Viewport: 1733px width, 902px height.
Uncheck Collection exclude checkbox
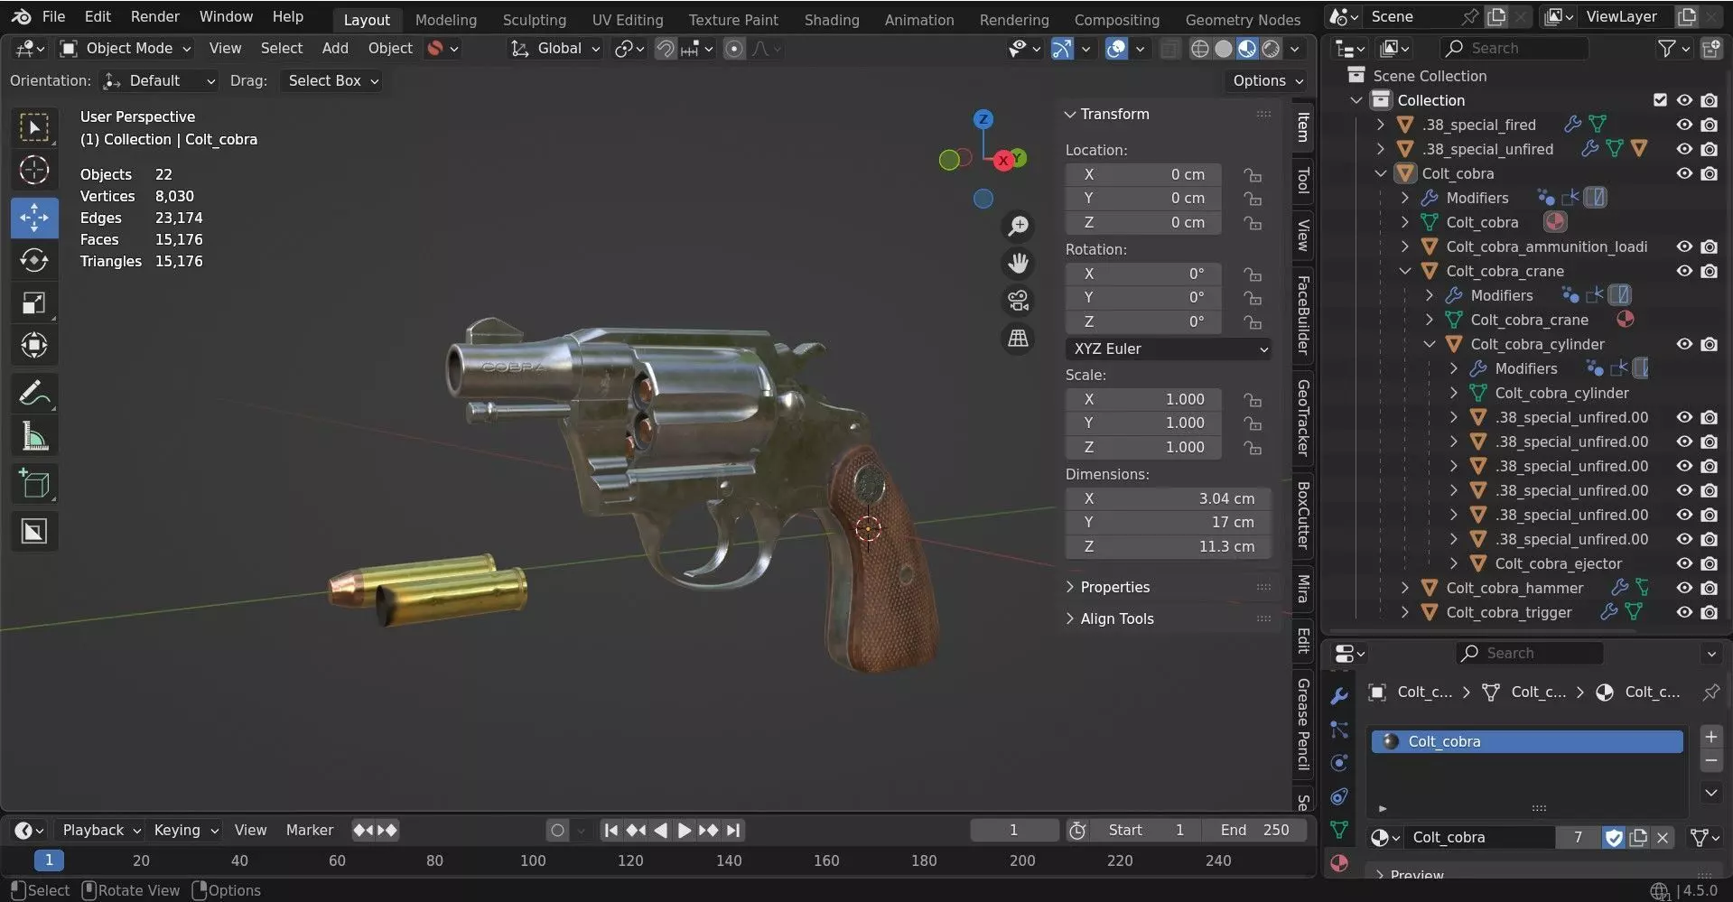[1660, 100]
